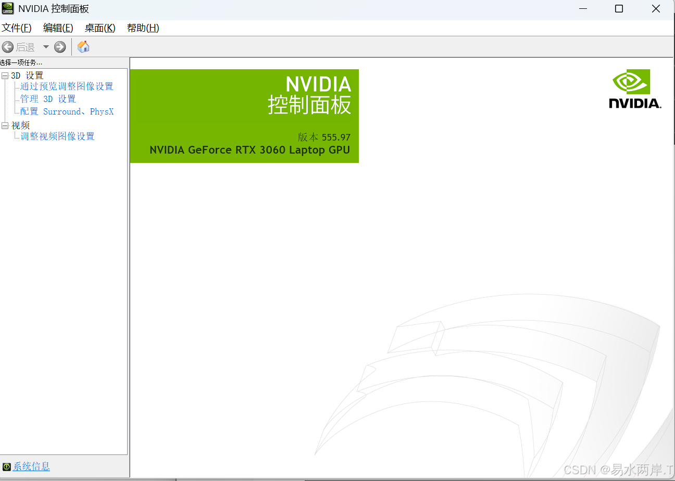The width and height of the screenshot is (675, 481).
Task: Click the NVIDIA 控制面板 banner title
Action: [x=310, y=95]
